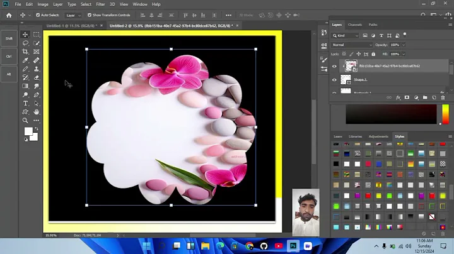The height and width of the screenshot is (254, 454).
Task: Open the Layers panel flyout menu
Action: tap(450, 25)
